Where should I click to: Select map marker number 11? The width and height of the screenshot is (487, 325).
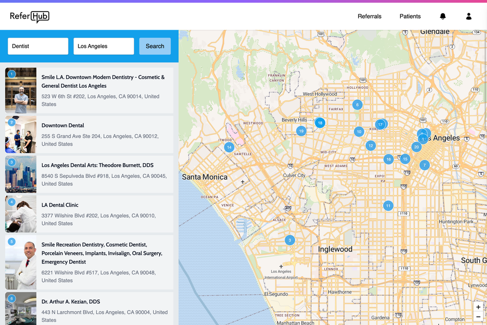click(388, 206)
